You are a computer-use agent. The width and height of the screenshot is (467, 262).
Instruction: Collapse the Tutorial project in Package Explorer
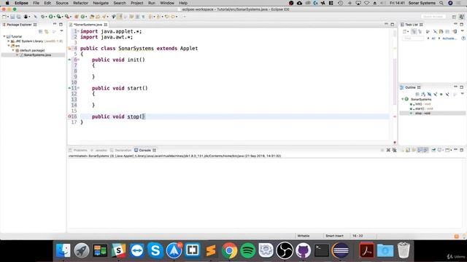pos(4,36)
